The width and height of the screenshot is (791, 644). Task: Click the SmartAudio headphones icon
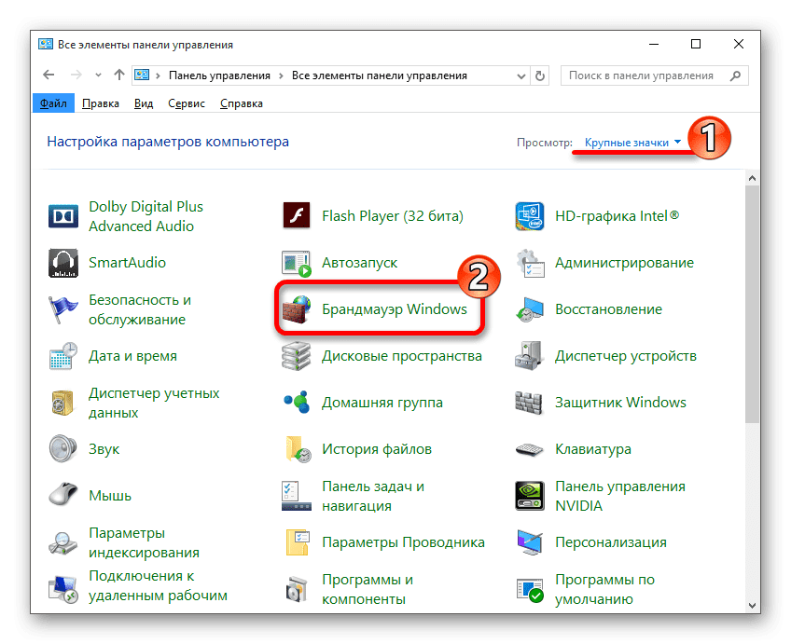click(63, 263)
